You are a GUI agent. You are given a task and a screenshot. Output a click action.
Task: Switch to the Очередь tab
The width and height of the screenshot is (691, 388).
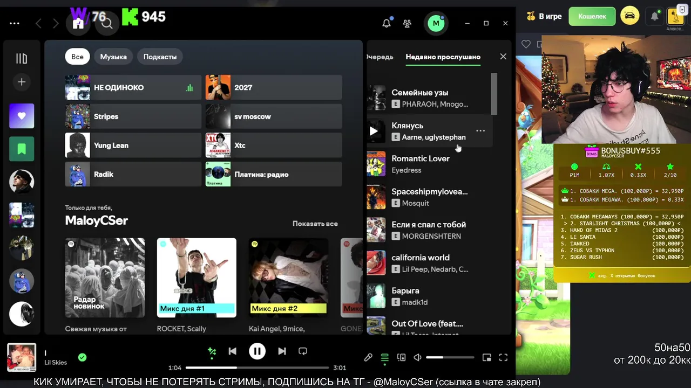380,57
